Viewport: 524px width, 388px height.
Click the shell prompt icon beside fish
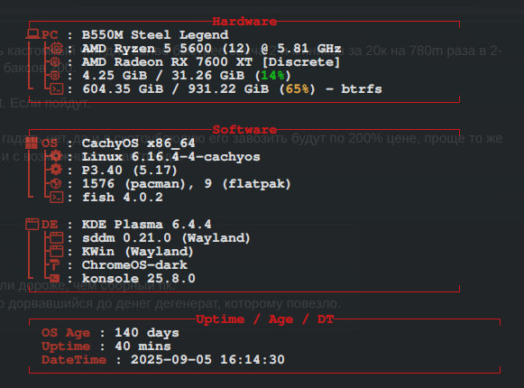click(57, 197)
